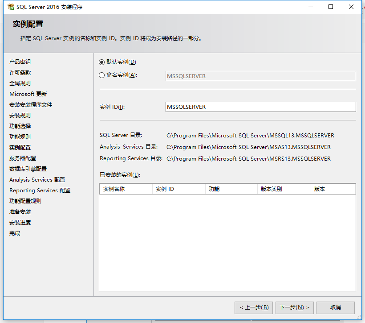The image size is (365, 323).
Task: Go back using the 上一步 button
Action: pyautogui.click(x=254, y=307)
